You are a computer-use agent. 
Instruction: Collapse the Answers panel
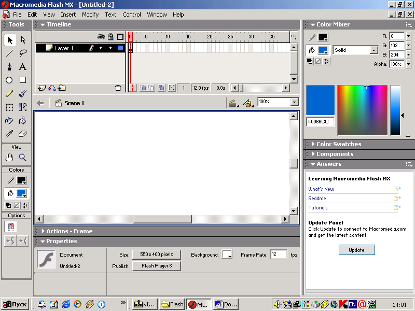(x=313, y=164)
